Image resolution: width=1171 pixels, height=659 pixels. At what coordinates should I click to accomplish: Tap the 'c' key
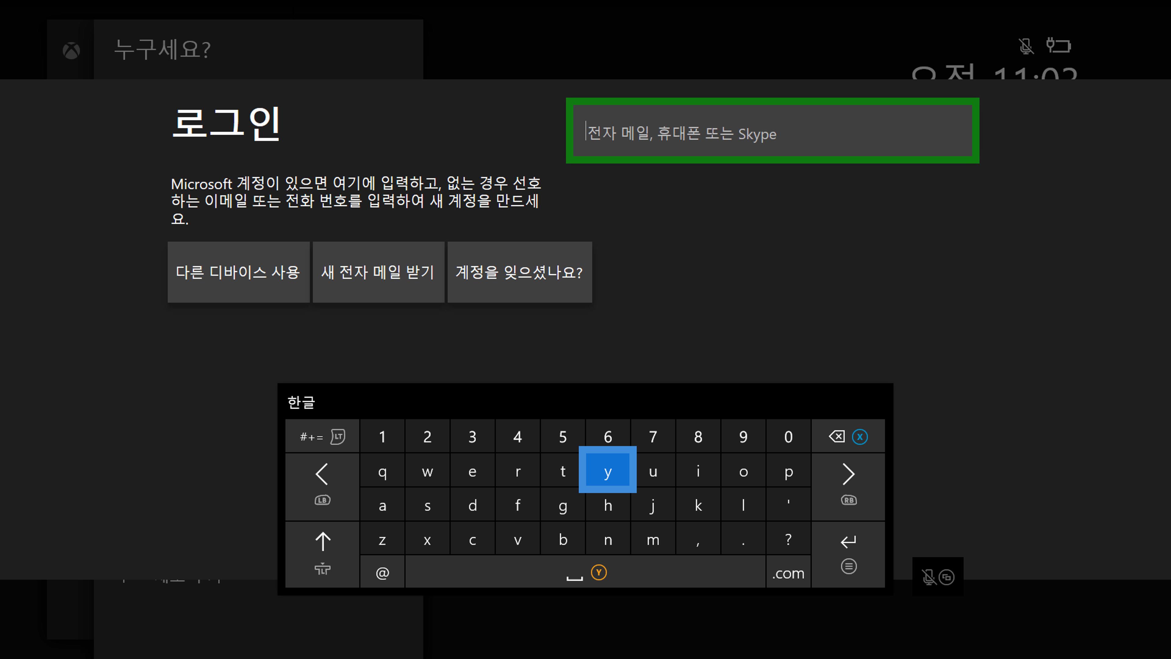point(472,538)
